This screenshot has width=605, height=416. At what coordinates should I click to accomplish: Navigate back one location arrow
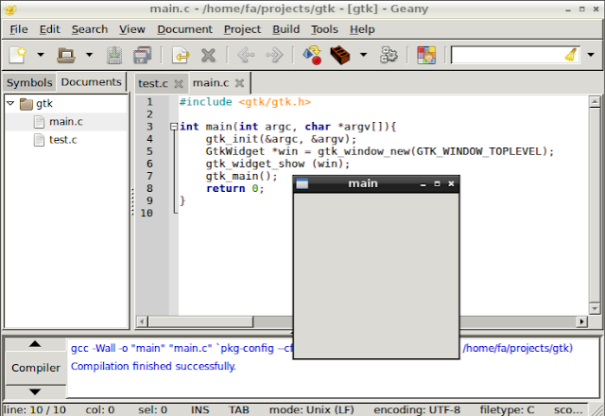(246, 55)
